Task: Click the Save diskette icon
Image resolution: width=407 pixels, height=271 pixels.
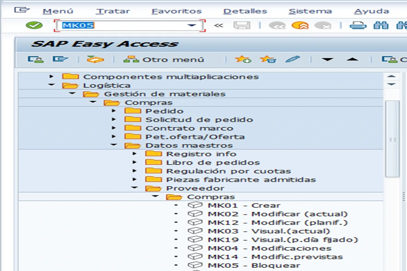Action: click(242, 25)
